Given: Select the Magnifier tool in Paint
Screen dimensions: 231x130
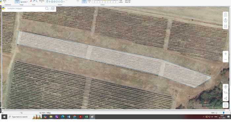Looking at the screenshot, I should (36, 1).
